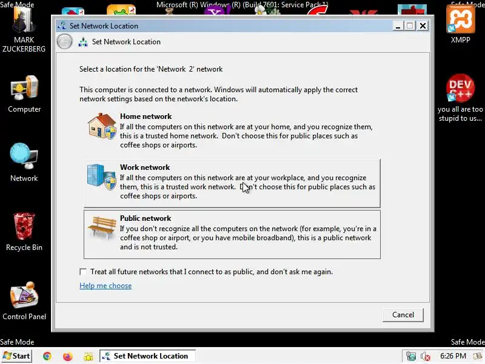Close the Set Network Location window
Image resolution: width=485 pixels, height=364 pixels.
423,25
